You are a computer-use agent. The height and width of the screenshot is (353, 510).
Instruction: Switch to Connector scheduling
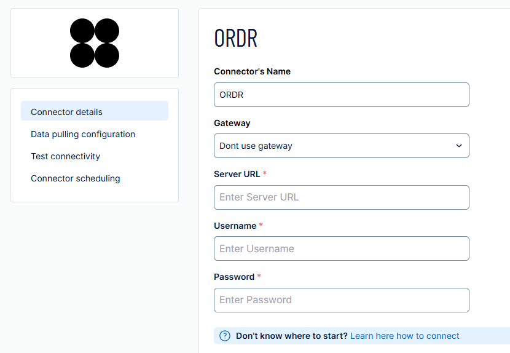click(x=76, y=178)
